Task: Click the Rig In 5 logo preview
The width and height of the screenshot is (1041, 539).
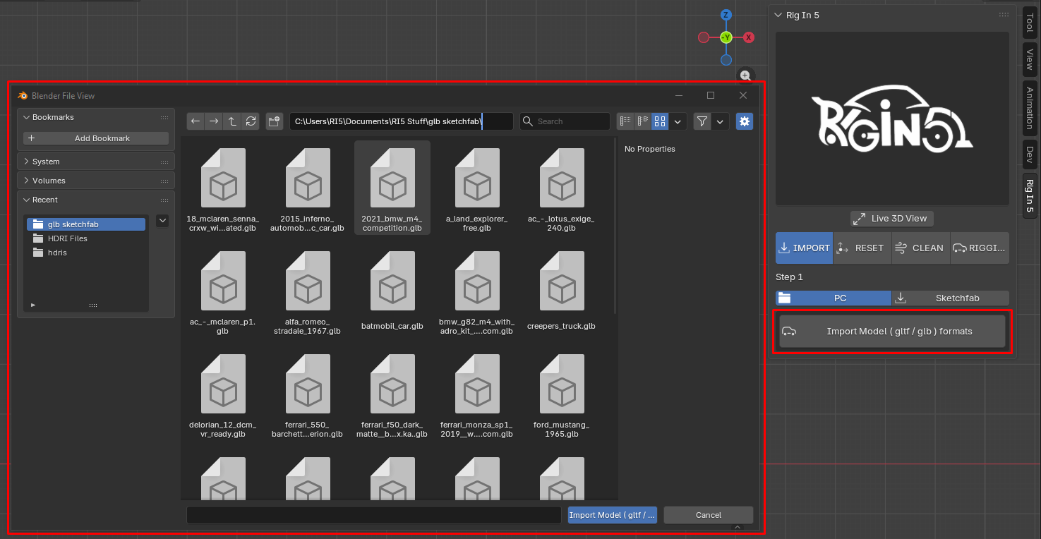Action: point(892,119)
